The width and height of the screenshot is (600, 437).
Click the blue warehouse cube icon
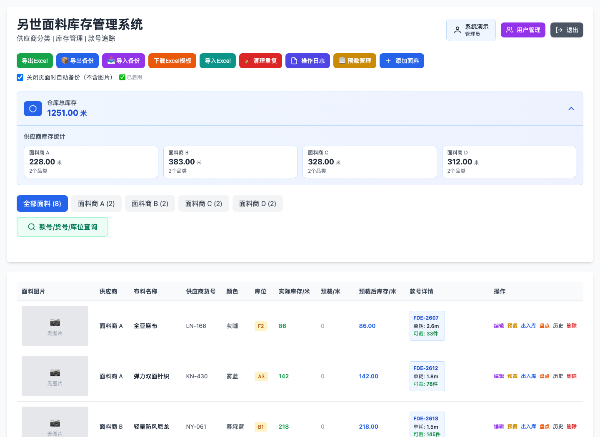[33, 109]
